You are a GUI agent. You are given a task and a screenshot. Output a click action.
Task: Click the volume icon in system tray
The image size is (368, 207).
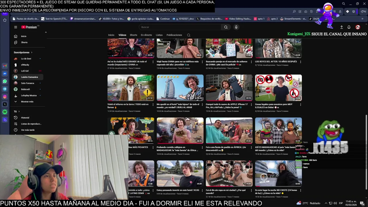tap(335, 203)
